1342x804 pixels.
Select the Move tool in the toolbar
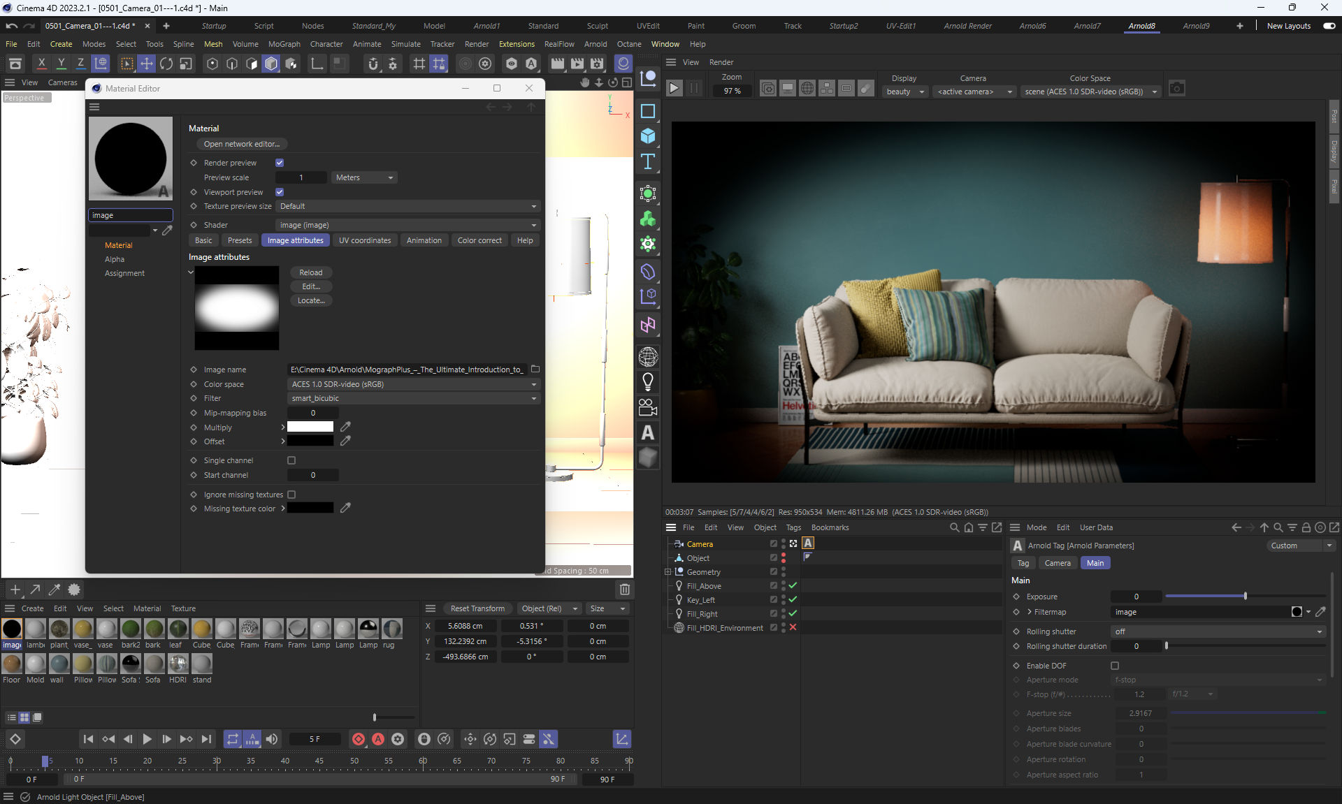(x=147, y=64)
